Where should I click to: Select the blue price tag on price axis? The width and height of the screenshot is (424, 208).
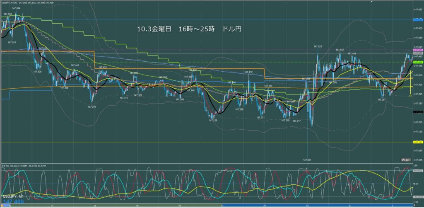tap(417, 19)
